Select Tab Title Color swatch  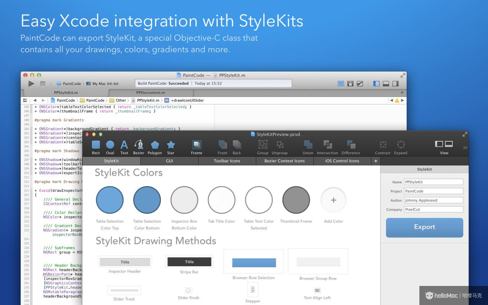222,200
